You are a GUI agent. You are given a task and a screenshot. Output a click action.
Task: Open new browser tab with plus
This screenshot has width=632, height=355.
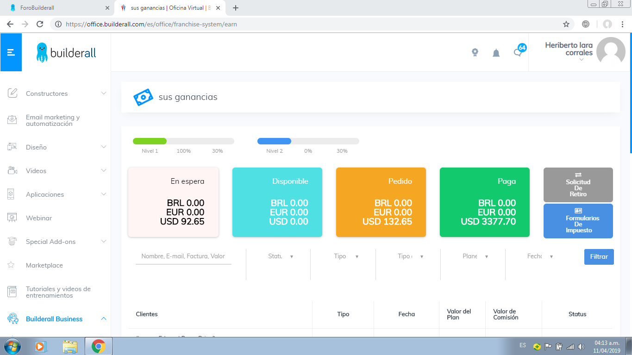tap(236, 8)
